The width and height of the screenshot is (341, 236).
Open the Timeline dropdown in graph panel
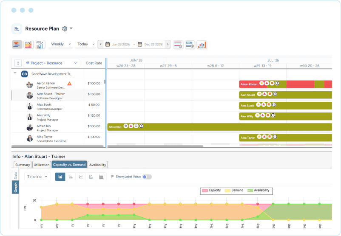[37, 177]
